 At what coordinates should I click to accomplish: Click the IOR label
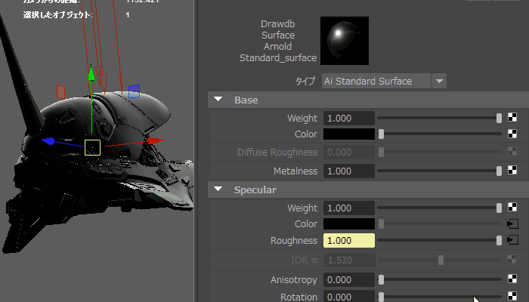coord(304,260)
